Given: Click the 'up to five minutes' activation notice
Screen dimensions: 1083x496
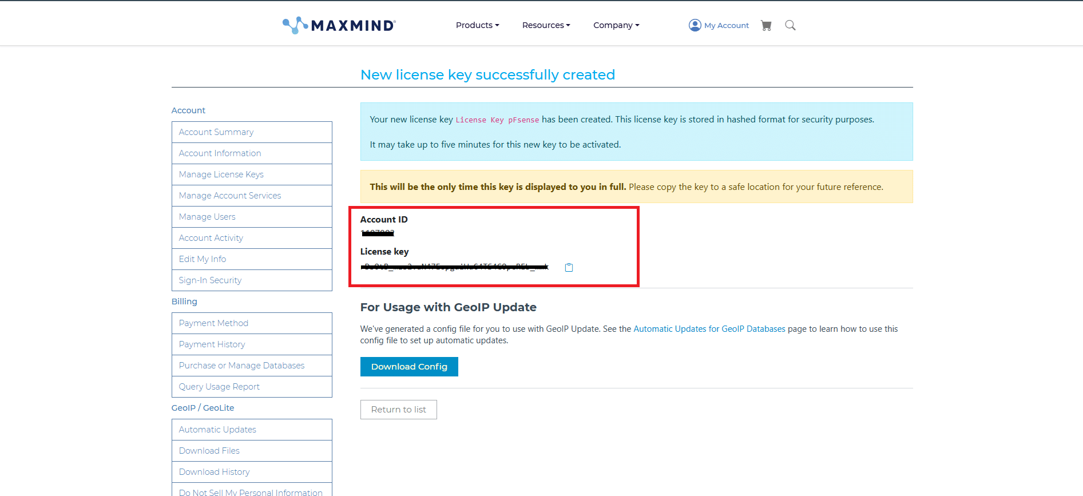Looking at the screenshot, I should point(495,145).
